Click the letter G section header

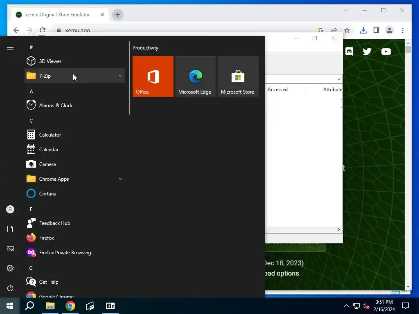31,268
